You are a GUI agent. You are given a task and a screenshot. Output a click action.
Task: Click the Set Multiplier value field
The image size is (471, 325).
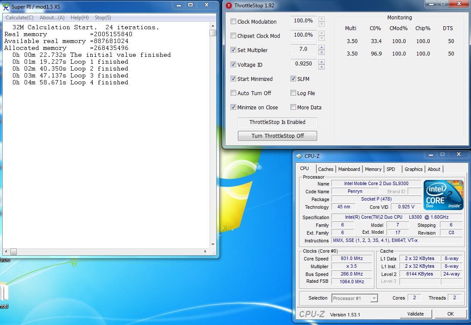click(303, 49)
